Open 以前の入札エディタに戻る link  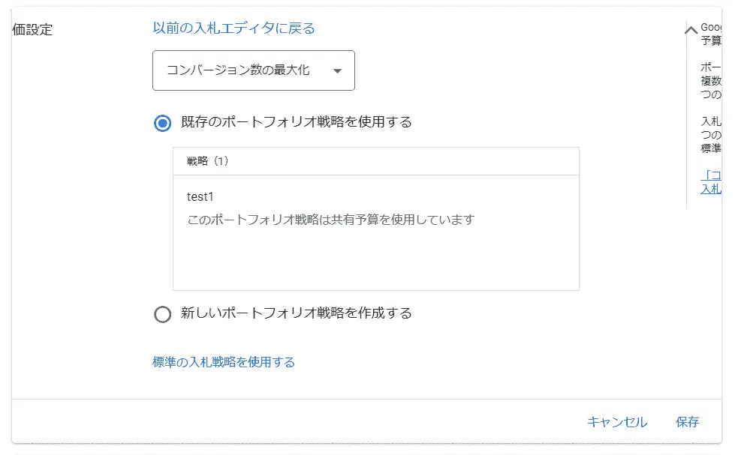pos(233,28)
